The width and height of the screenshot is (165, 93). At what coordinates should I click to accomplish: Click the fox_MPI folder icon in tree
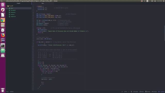coord(8,6)
